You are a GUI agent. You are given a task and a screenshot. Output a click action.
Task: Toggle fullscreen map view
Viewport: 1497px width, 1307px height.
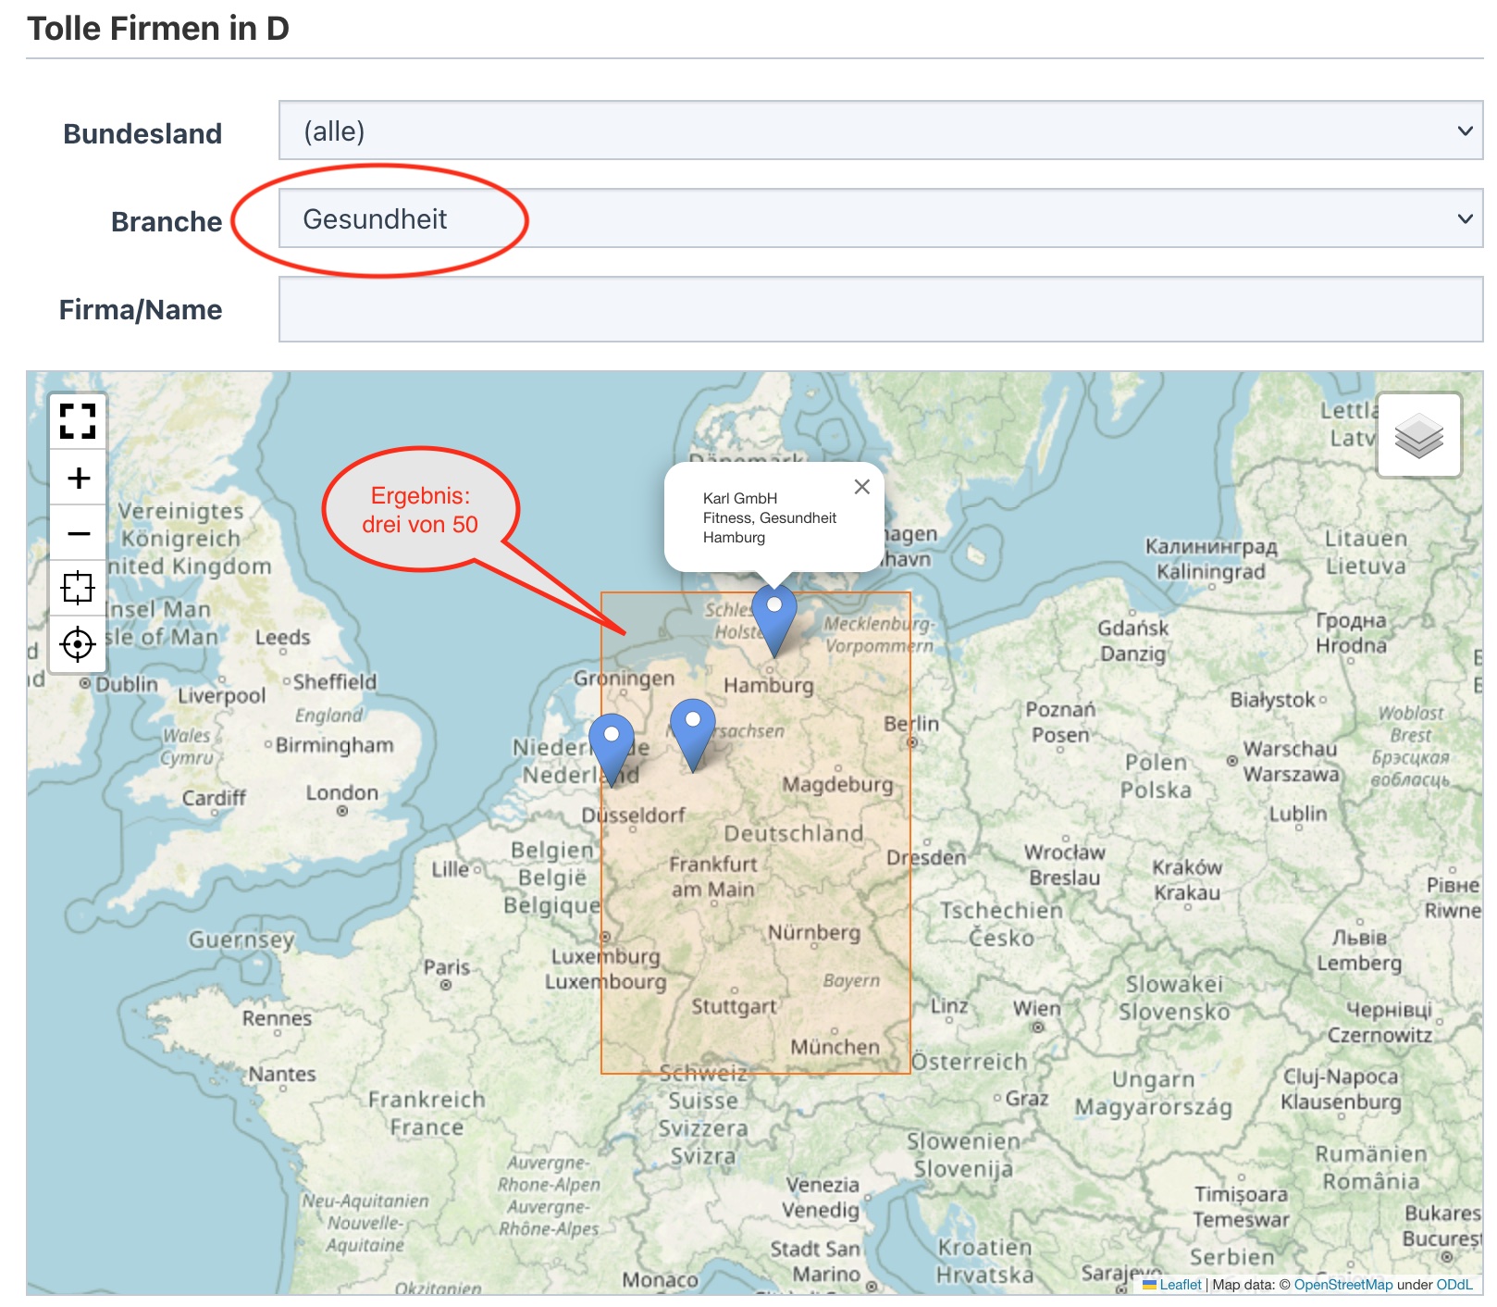click(78, 421)
